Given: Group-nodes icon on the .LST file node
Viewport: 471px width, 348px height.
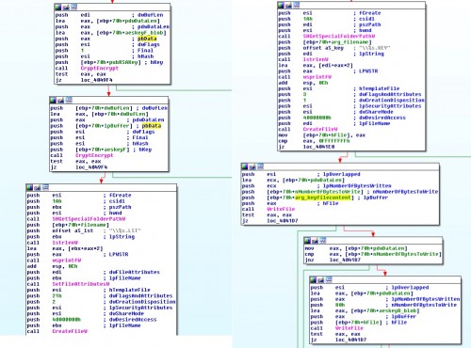Looking at the screenshot, I should pos(45,187).
